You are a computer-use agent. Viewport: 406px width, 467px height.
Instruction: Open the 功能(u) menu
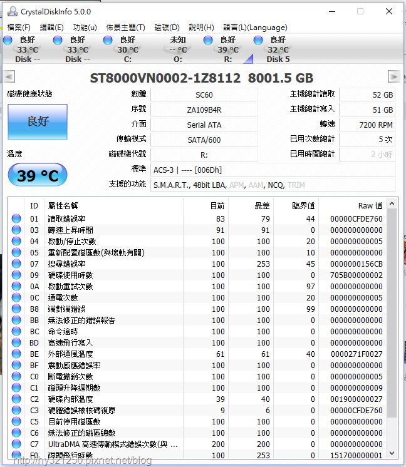[85, 28]
